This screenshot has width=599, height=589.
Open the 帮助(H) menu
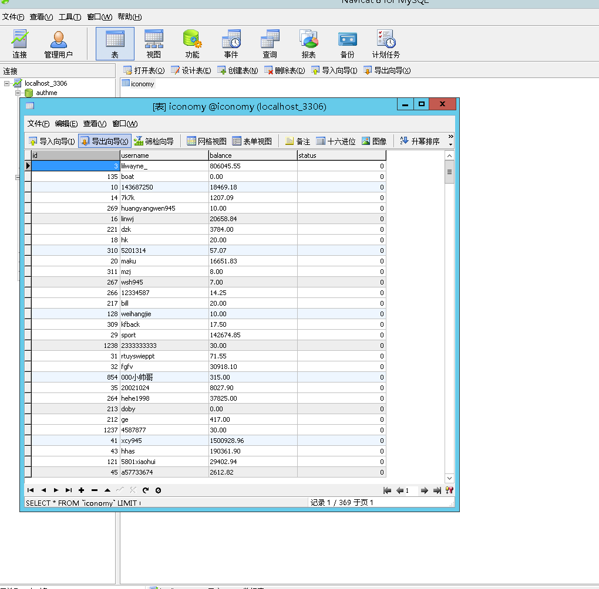tap(130, 17)
